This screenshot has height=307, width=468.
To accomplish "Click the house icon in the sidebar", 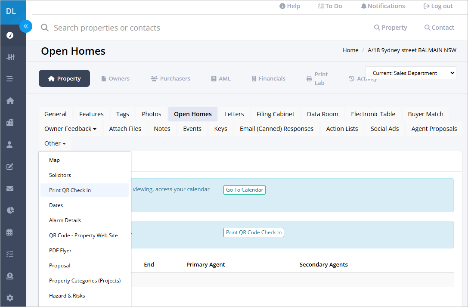I will (x=10, y=101).
